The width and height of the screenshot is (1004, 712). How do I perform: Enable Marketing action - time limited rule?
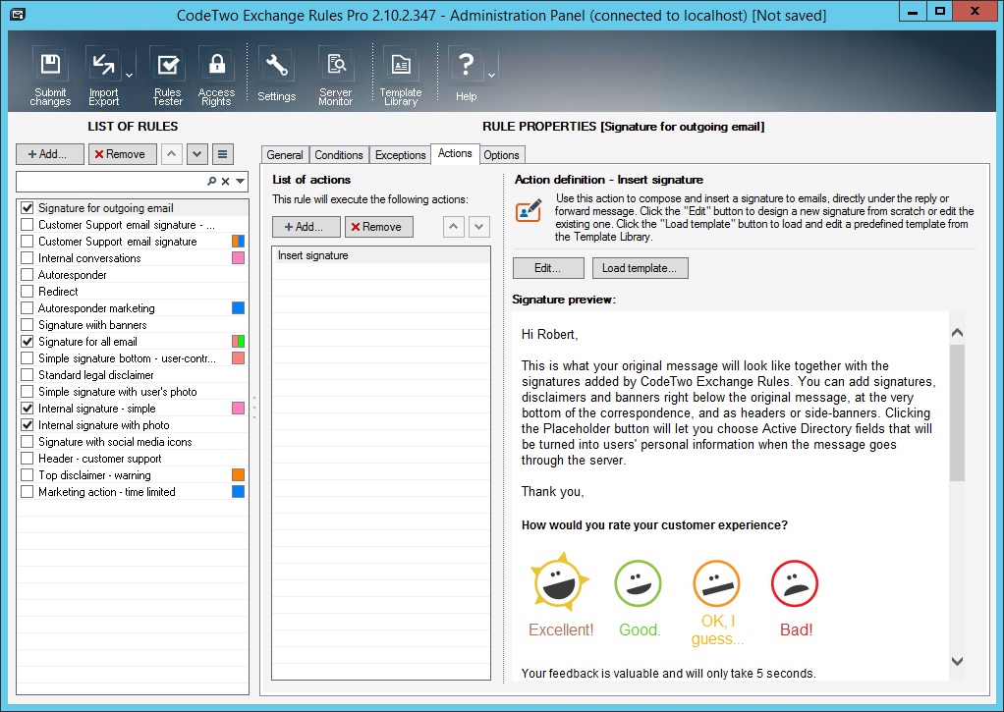click(x=27, y=492)
